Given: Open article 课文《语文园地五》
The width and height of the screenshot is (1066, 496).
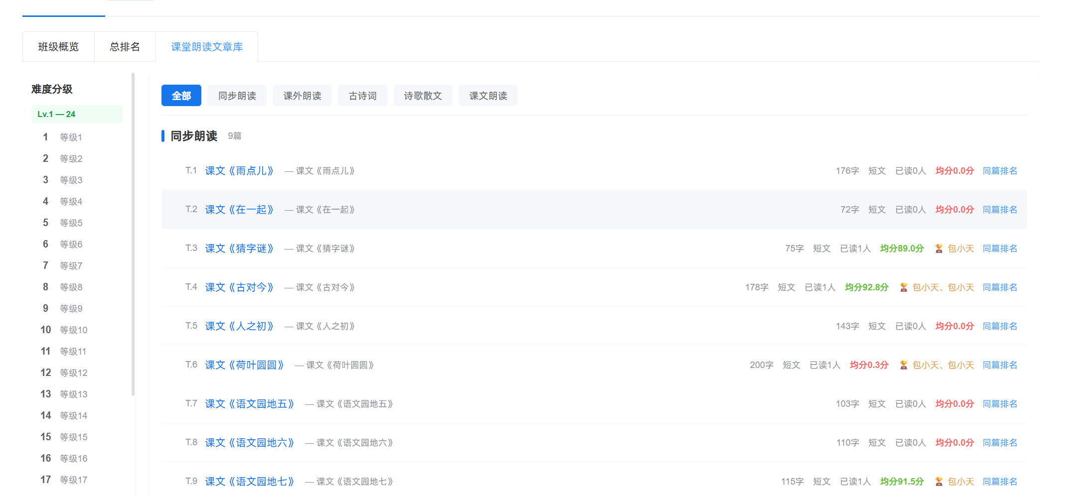Looking at the screenshot, I should point(250,404).
